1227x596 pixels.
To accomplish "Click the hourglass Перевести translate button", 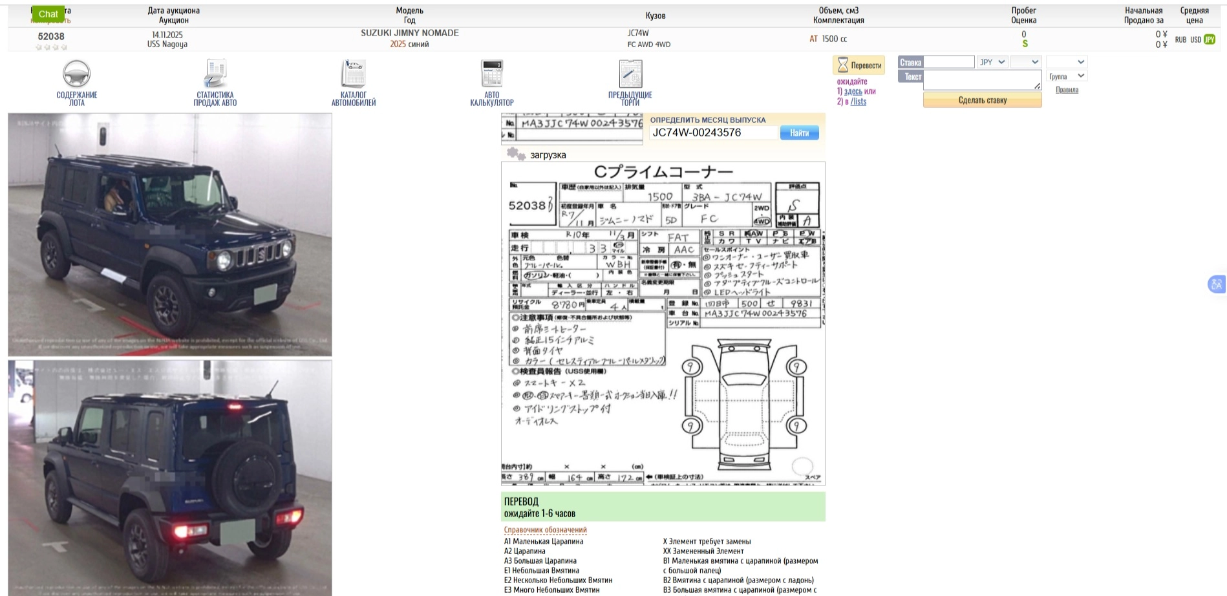I will [859, 65].
